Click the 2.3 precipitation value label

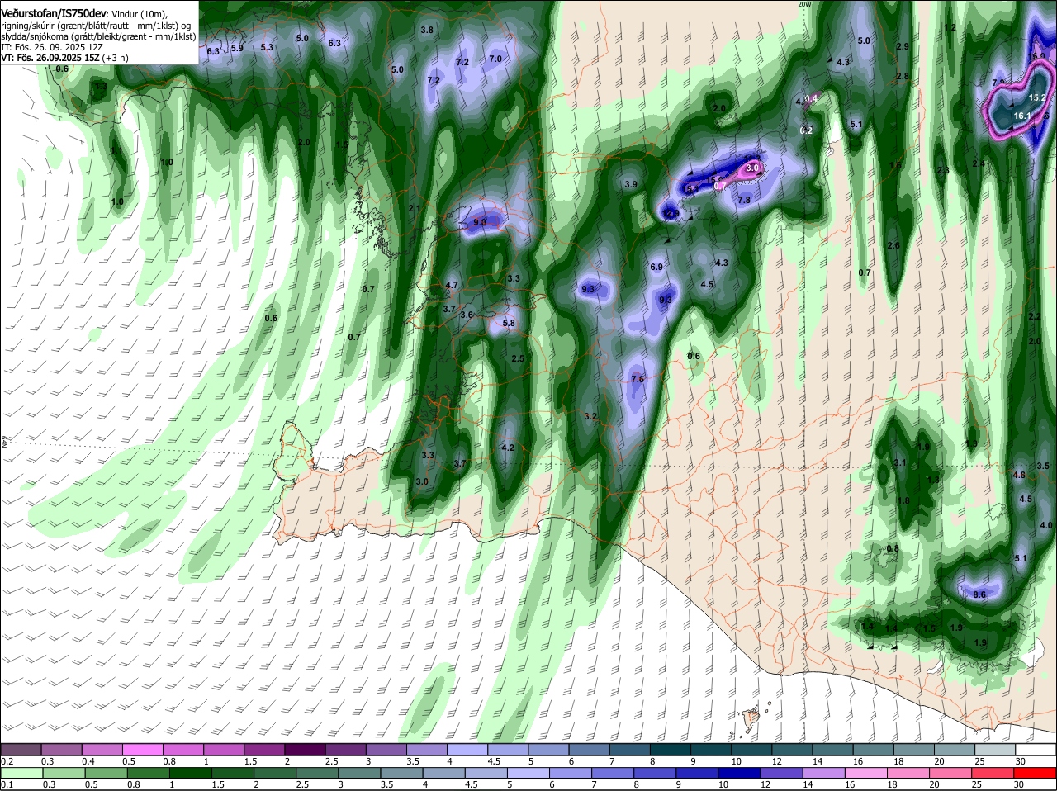click(943, 170)
